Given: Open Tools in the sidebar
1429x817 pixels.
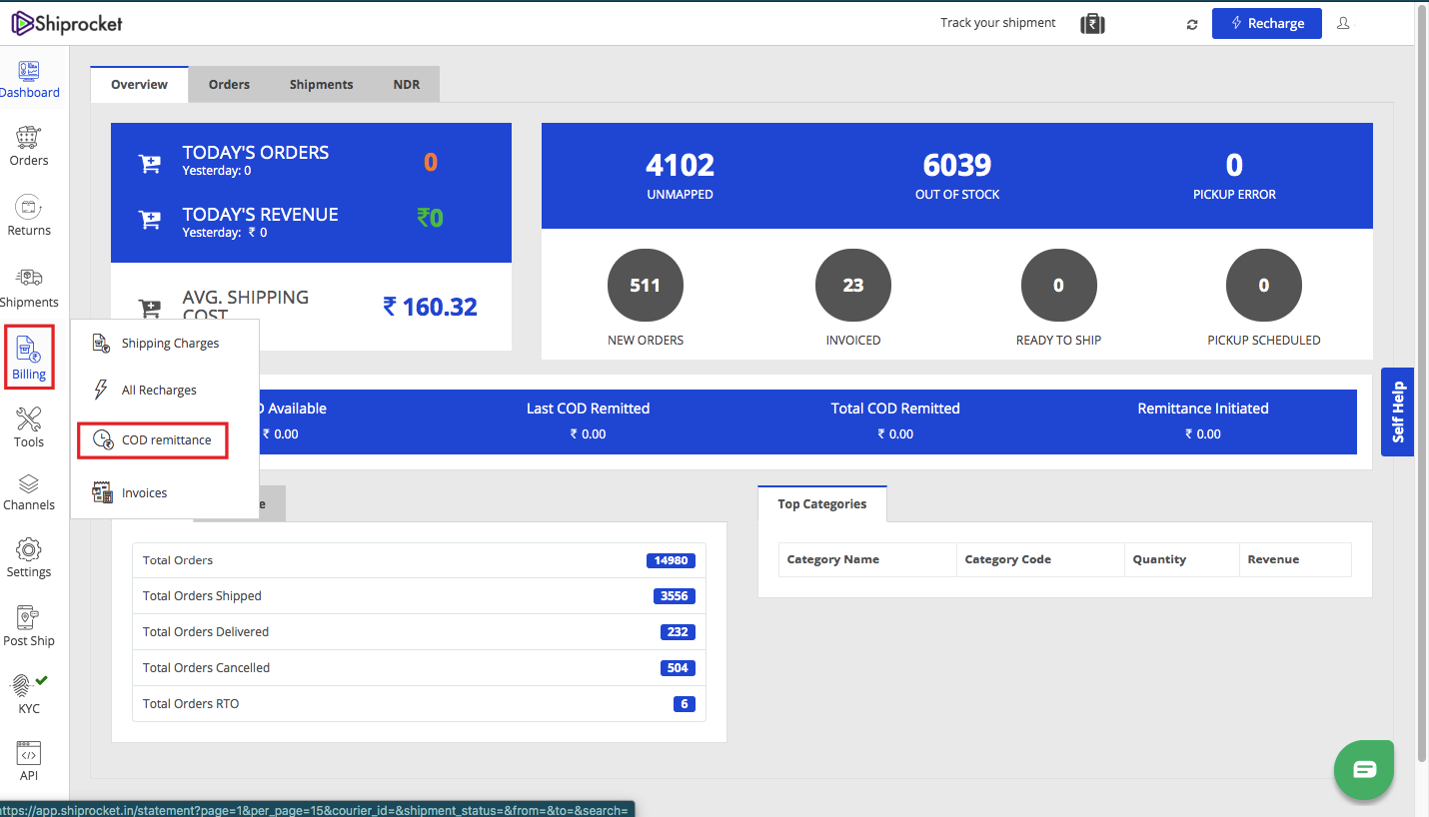Looking at the screenshot, I should [29, 427].
